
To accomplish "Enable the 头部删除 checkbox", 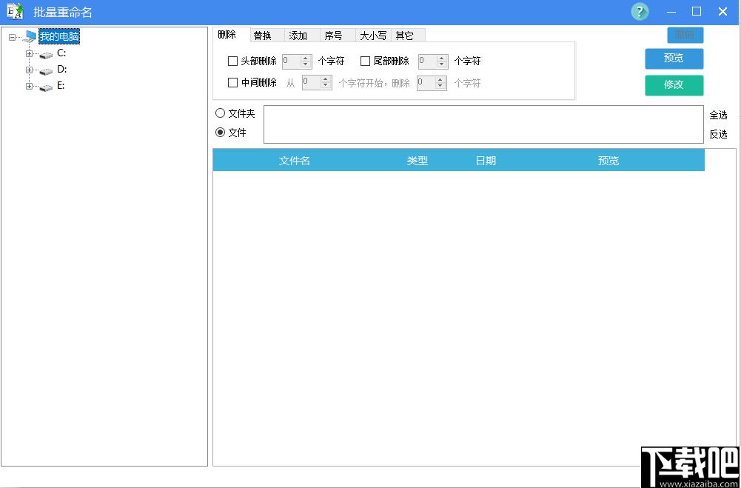I will (233, 61).
